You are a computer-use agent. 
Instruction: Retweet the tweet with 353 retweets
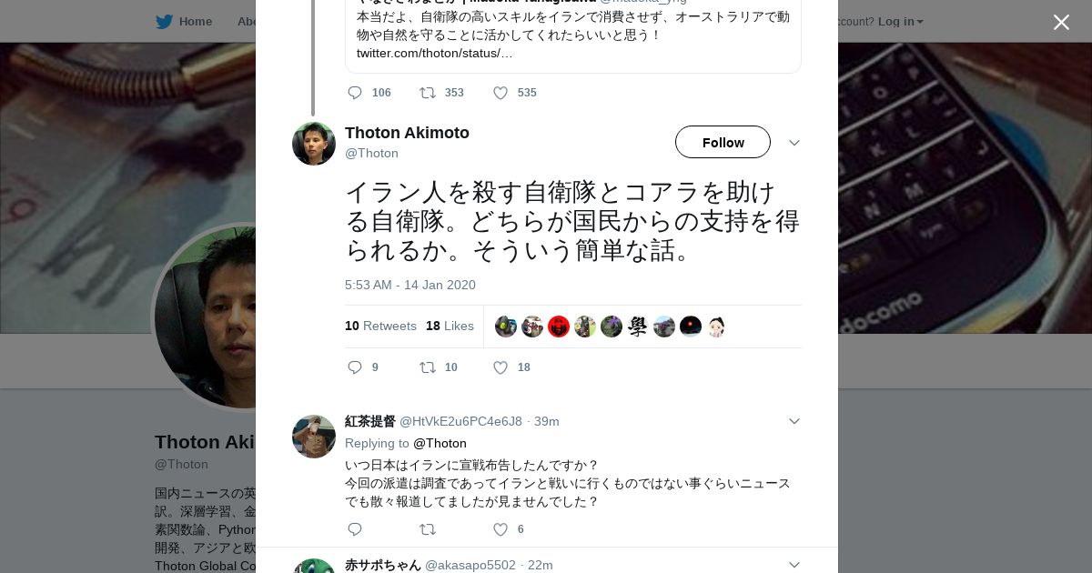[x=428, y=93]
